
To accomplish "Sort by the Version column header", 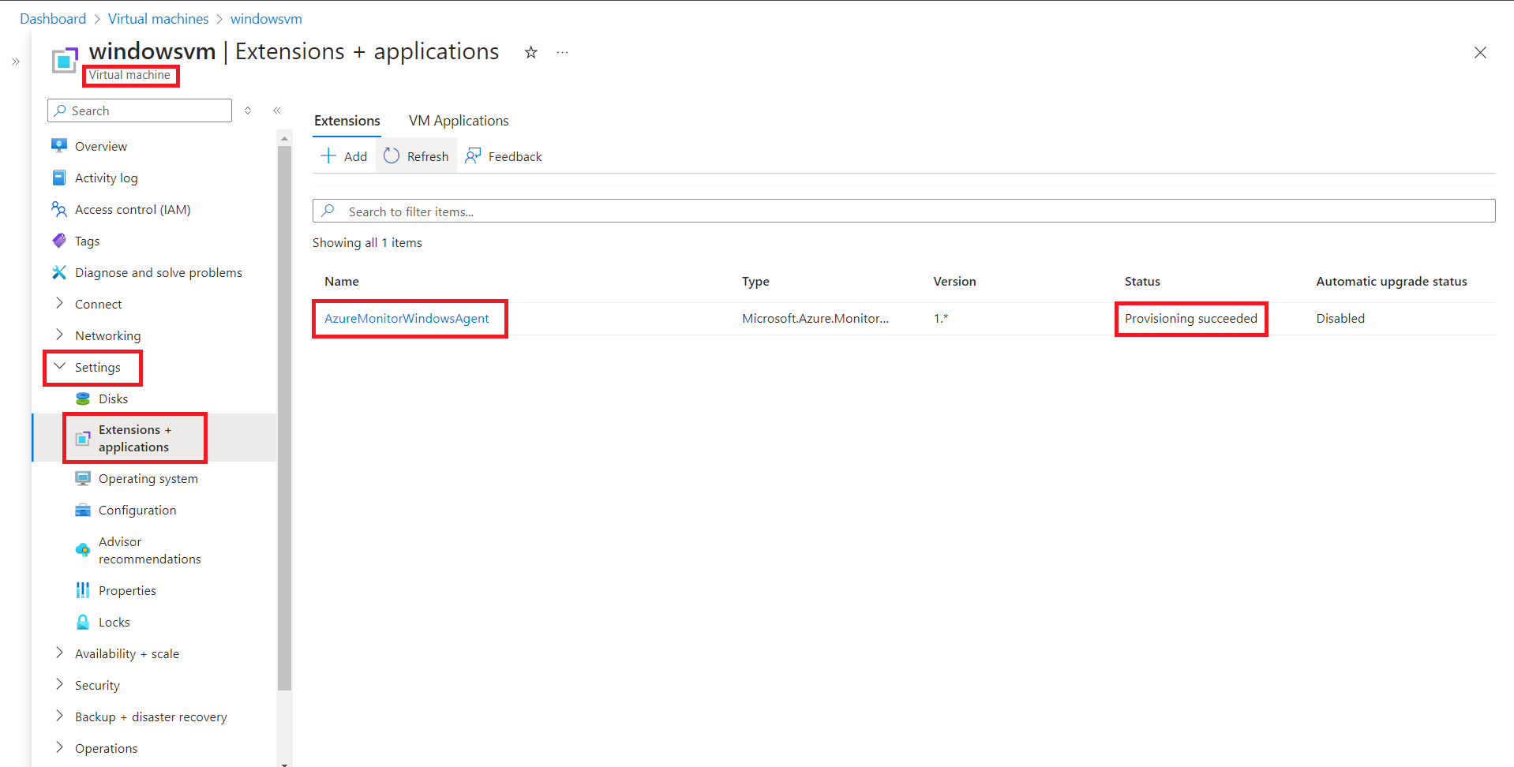I will coord(954,281).
